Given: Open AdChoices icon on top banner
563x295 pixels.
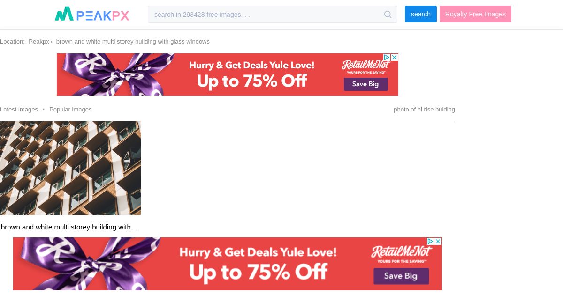Looking at the screenshot, I should [387, 57].
